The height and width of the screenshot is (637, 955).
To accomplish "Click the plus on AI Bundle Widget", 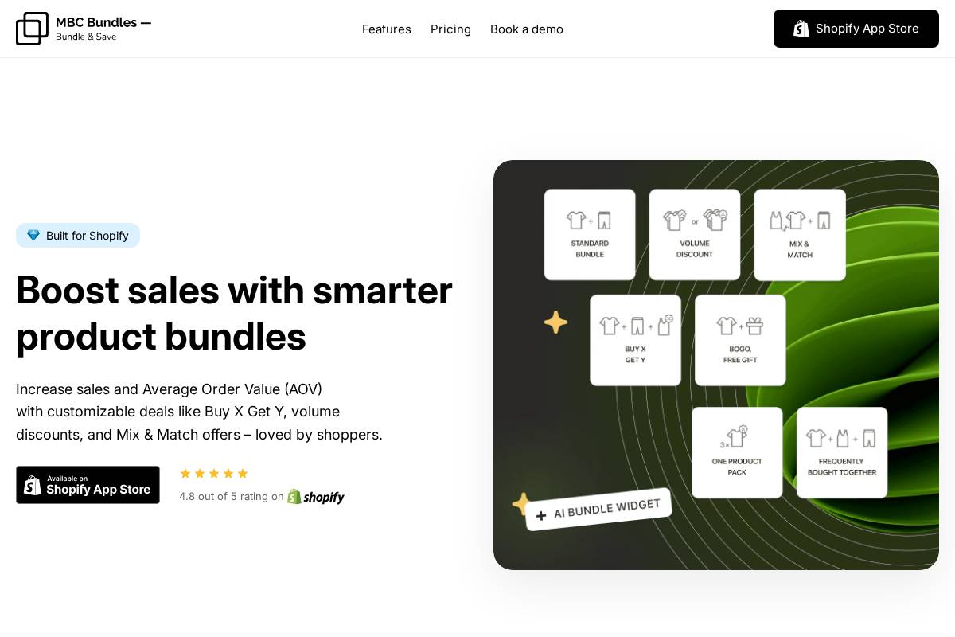I will coord(541,515).
